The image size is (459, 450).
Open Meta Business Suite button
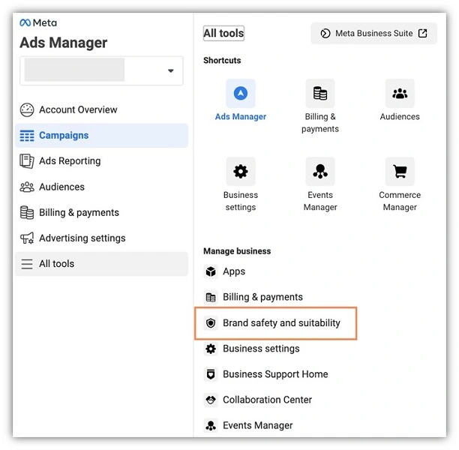(373, 34)
